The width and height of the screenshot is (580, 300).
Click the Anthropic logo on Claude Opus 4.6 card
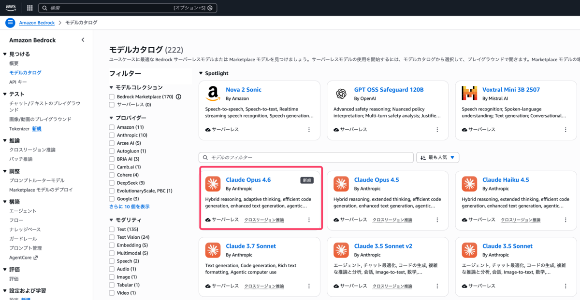tap(213, 184)
